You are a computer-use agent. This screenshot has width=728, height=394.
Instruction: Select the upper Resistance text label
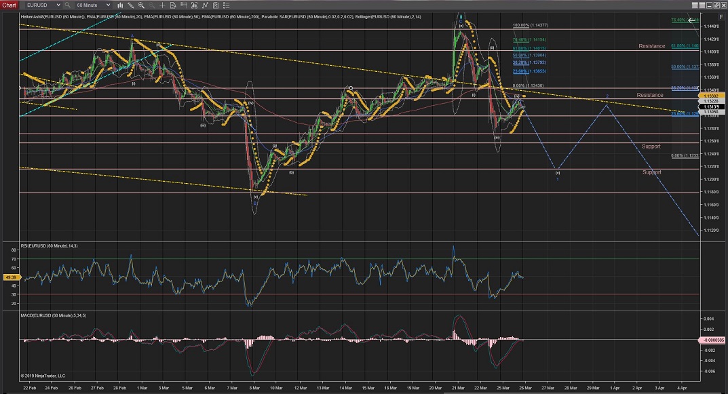[651, 46]
